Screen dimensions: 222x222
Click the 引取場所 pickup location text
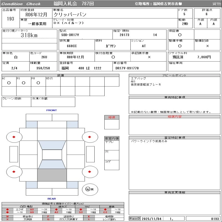[x=158, y=4]
